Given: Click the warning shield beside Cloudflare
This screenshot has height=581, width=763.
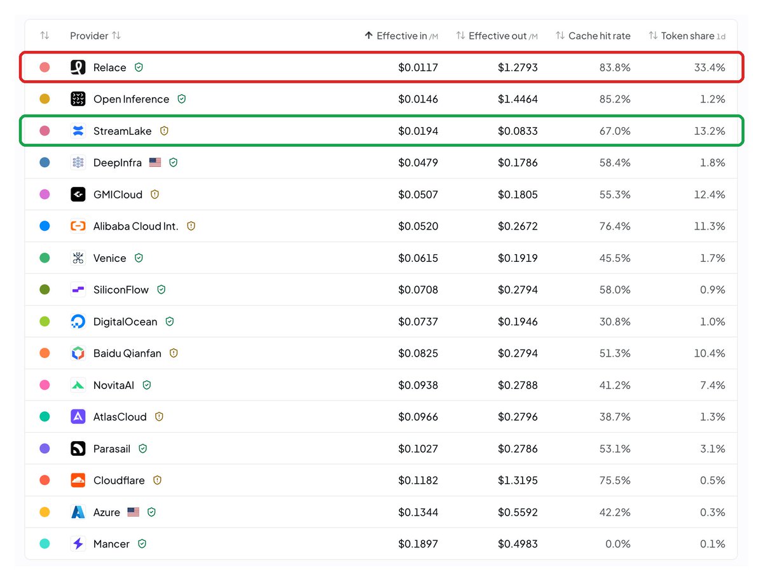Looking at the screenshot, I should pos(157,481).
